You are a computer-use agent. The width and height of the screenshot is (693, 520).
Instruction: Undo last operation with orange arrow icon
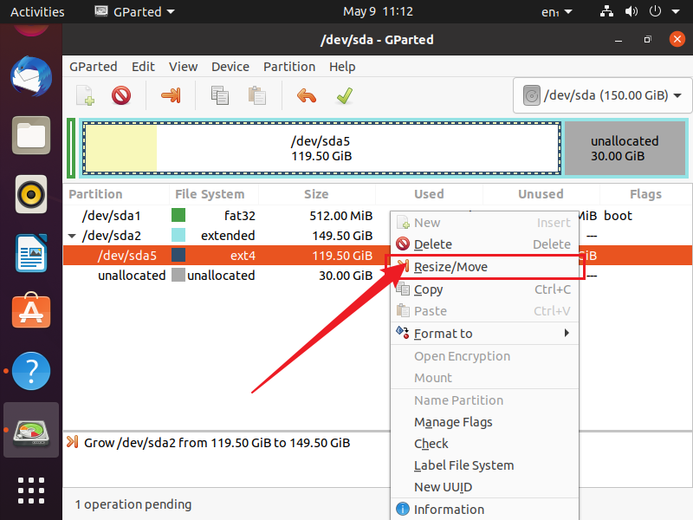click(x=307, y=95)
